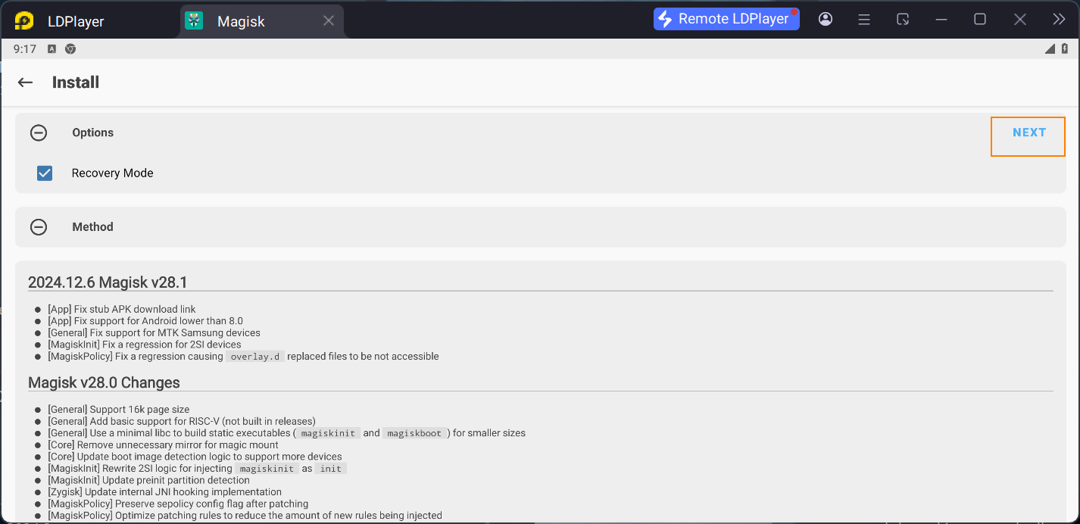
Task: Click the '2024.12.6 Magisk v28.1' heading
Action: pyautogui.click(x=108, y=282)
